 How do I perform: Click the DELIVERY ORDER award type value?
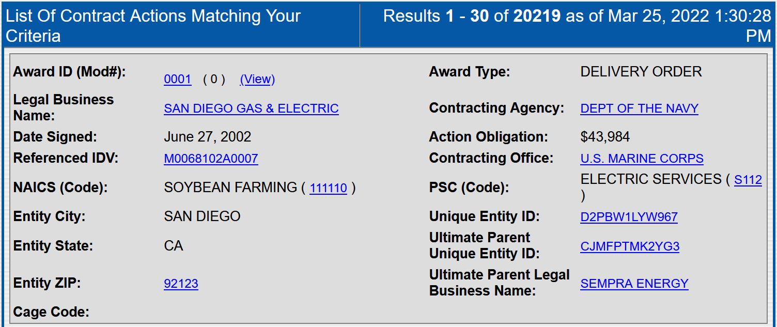[x=641, y=72]
